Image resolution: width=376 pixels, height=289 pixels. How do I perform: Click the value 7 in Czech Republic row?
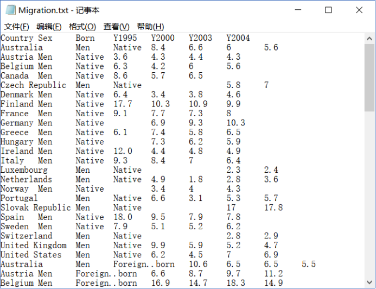(x=266, y=85)
